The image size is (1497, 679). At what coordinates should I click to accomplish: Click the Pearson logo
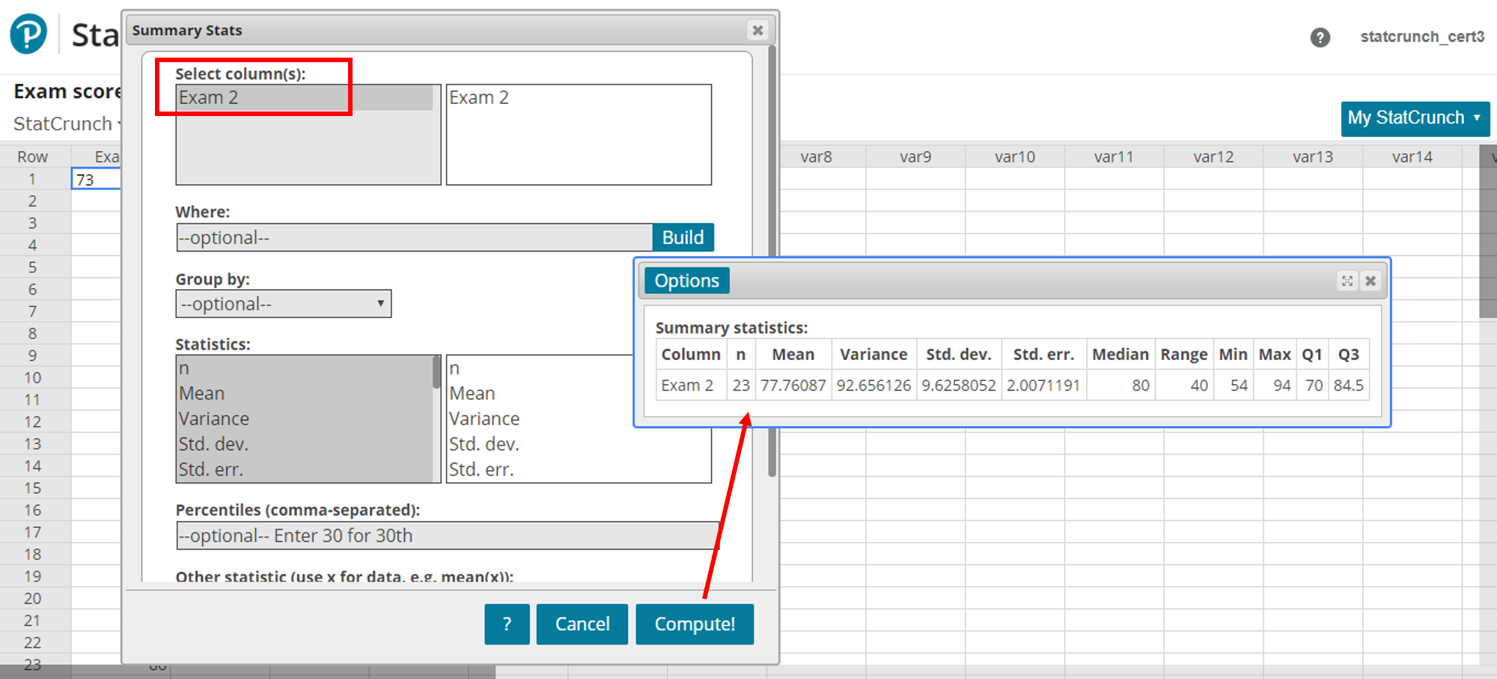27,34
